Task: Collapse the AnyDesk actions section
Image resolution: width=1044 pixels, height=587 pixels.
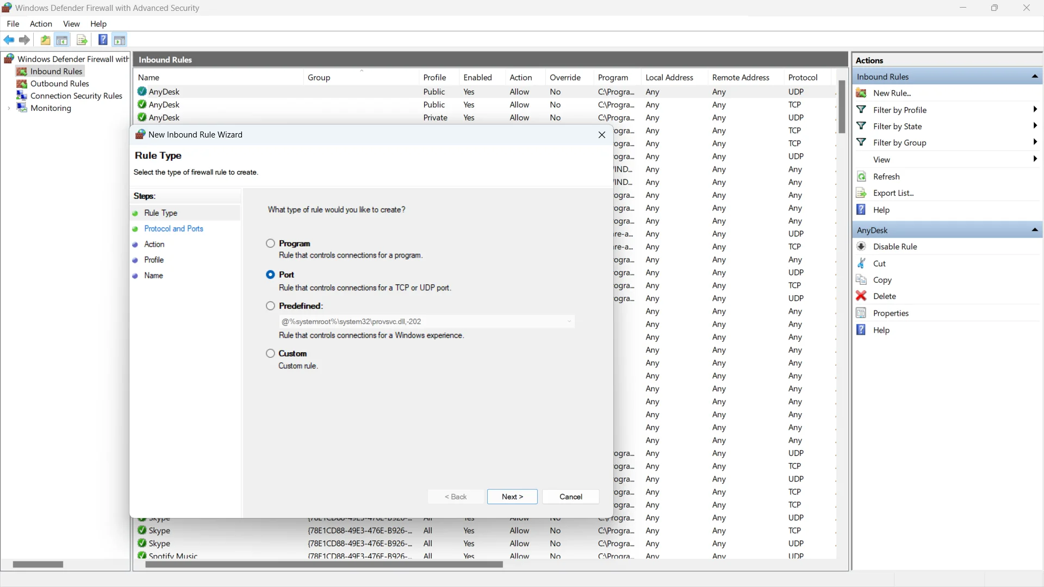Action: pos(1035,230)
